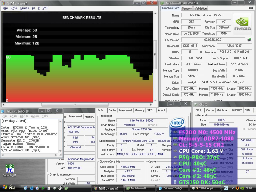Image resolution: width=256 pixels, height=192 pixels.
Task: Click the CPU-Z Appli... taskbar group button
Action: pyautogui.click(x=205, y=188)
